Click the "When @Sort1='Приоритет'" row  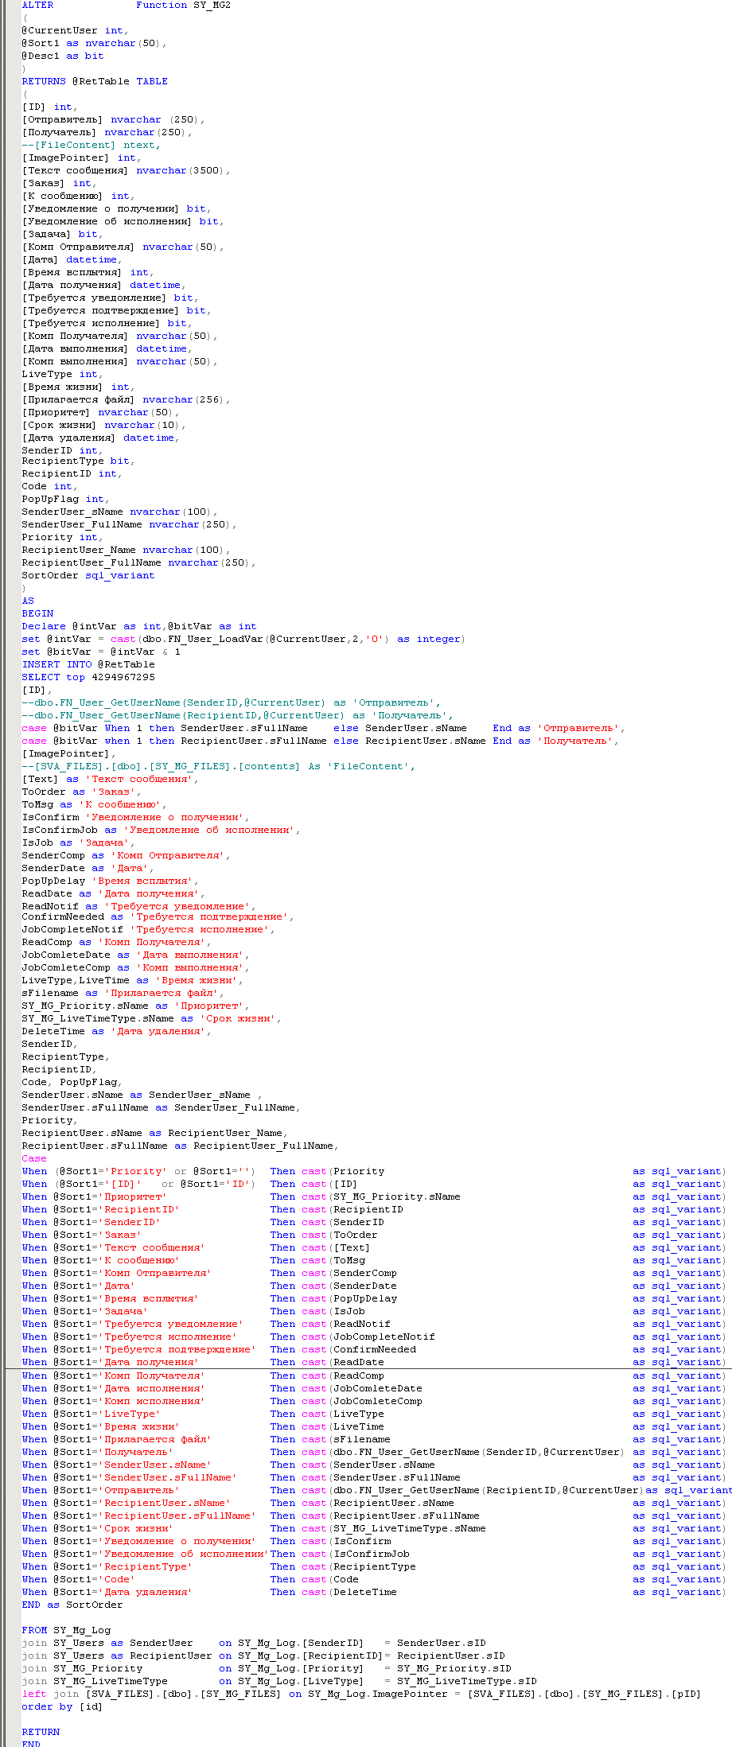[374, 1196]
